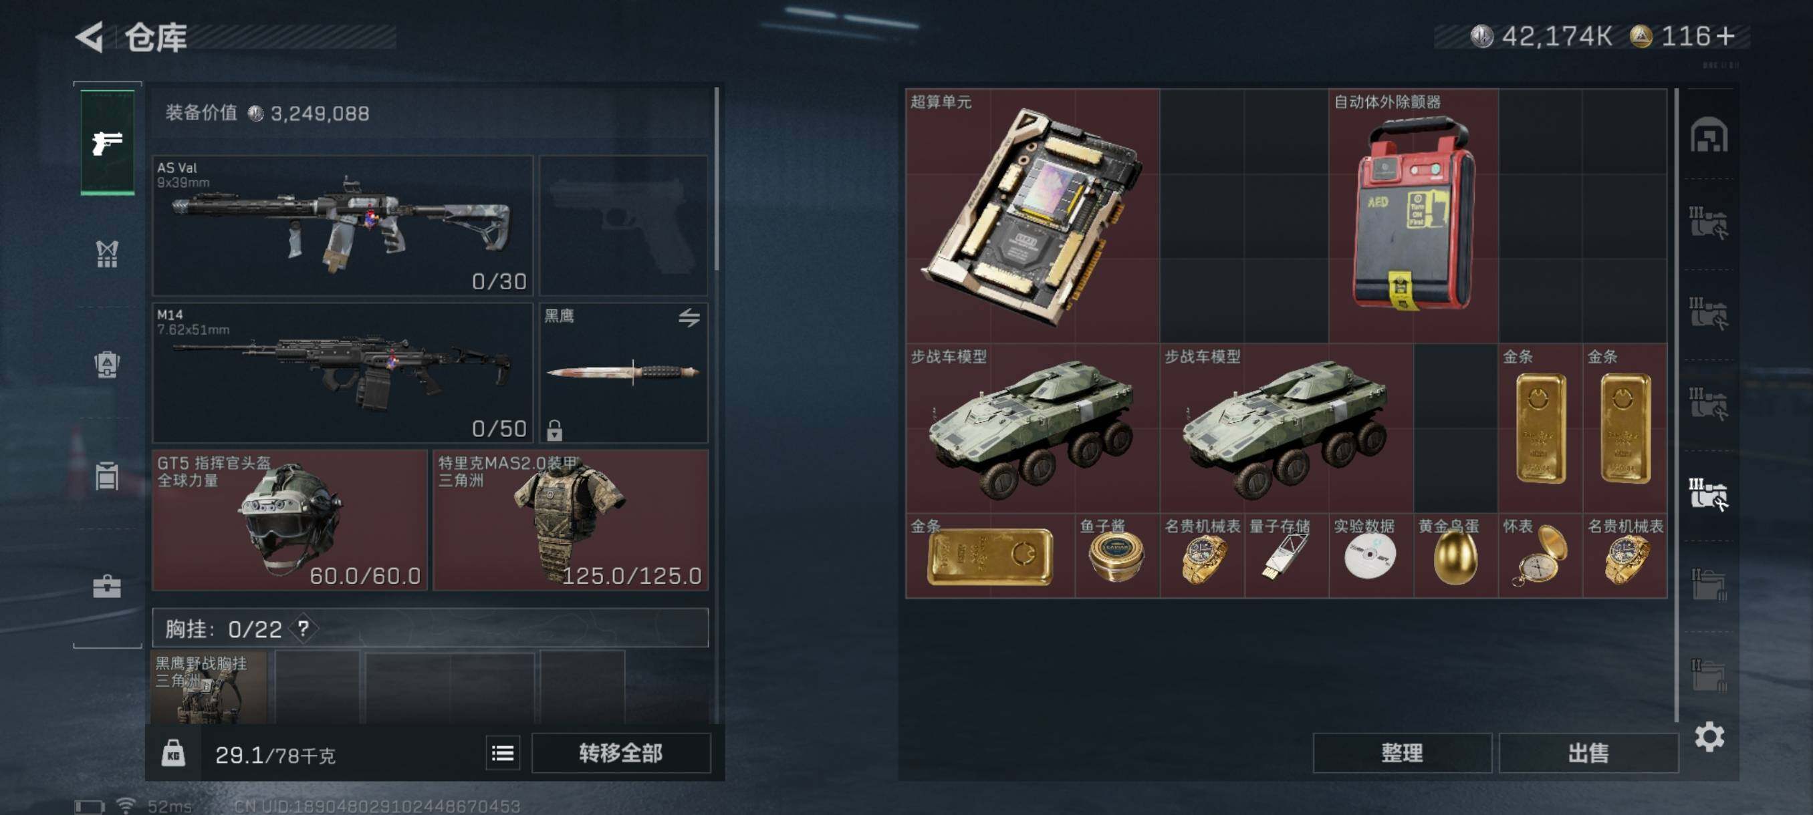Open the main stash house icon

tap(1709, 135)
